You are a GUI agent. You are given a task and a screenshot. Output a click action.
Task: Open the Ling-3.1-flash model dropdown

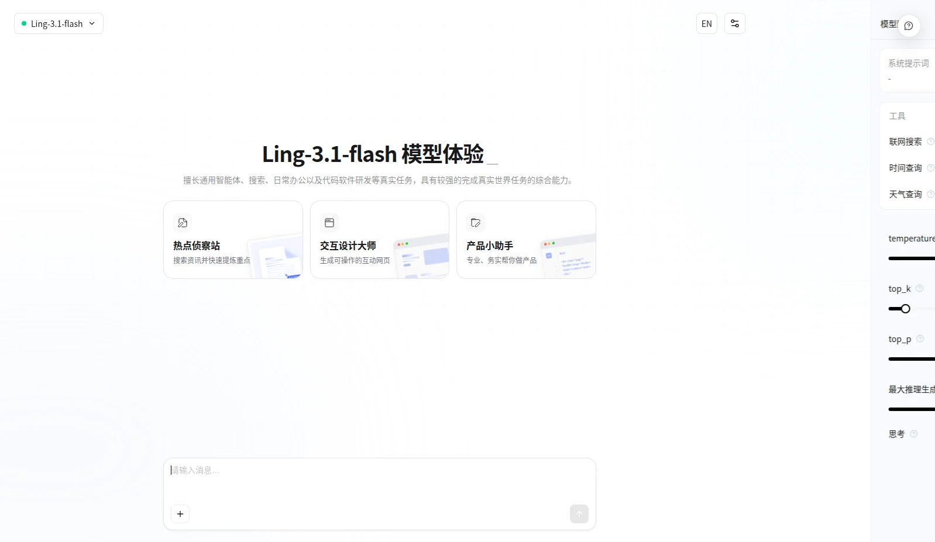click(x=59, y=23)
